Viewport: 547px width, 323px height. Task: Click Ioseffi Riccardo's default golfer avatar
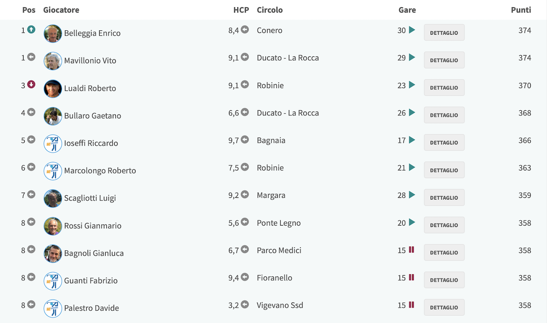coord(53,144)
